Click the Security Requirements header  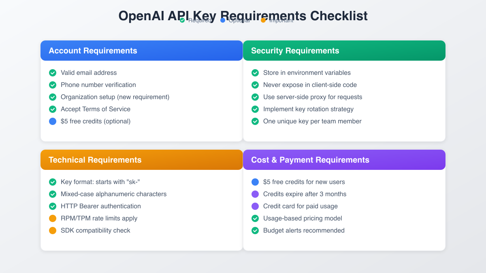[295, 51]
